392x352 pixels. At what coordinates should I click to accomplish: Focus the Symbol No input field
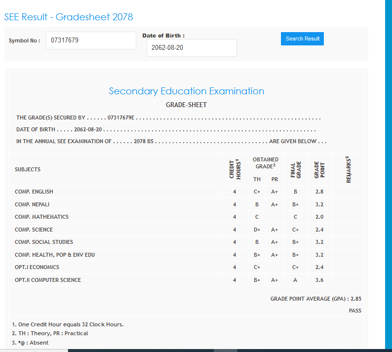click(90, 40)
